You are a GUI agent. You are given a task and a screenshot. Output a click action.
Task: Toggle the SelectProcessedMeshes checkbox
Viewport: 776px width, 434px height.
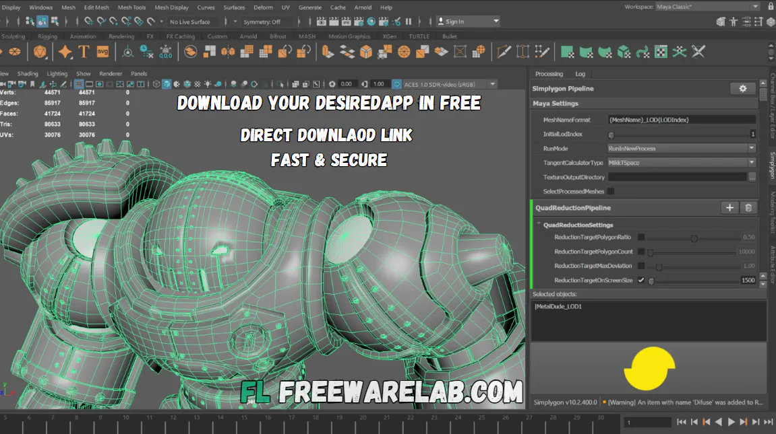[x=611, y=191]
